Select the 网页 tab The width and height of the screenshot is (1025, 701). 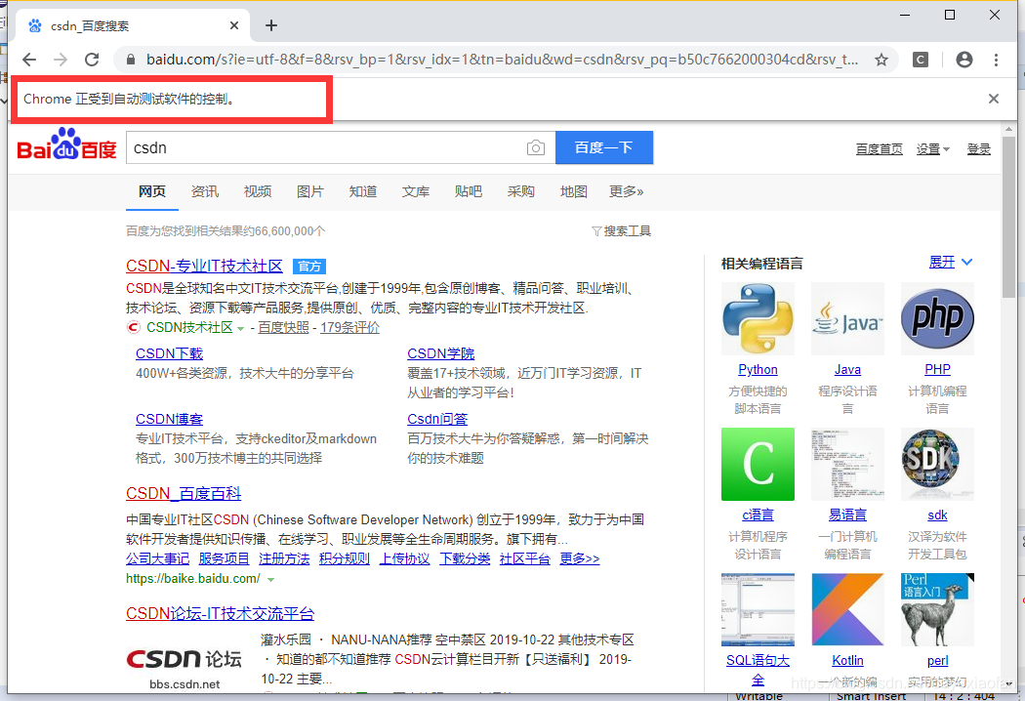coord(151,191)
